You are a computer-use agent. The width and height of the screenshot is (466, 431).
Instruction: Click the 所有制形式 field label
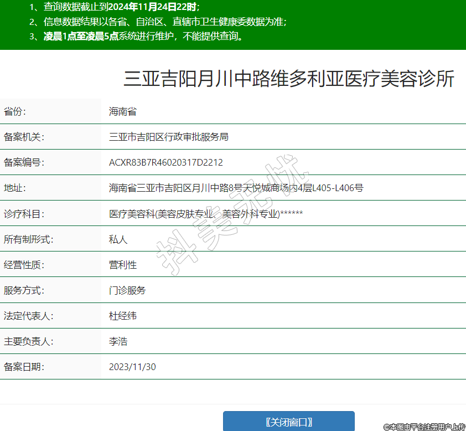[x=28, y=239]
